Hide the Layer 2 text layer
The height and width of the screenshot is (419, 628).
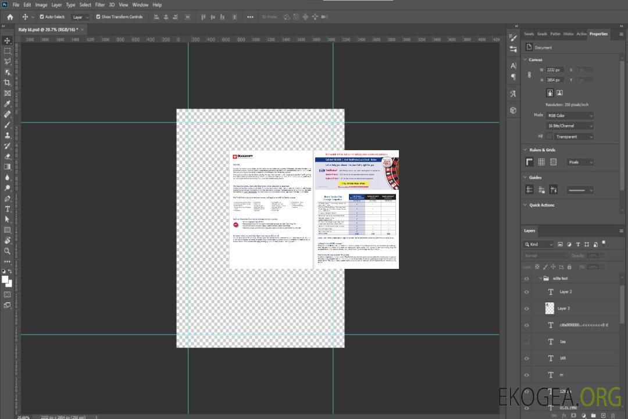[x=527, y=292]
